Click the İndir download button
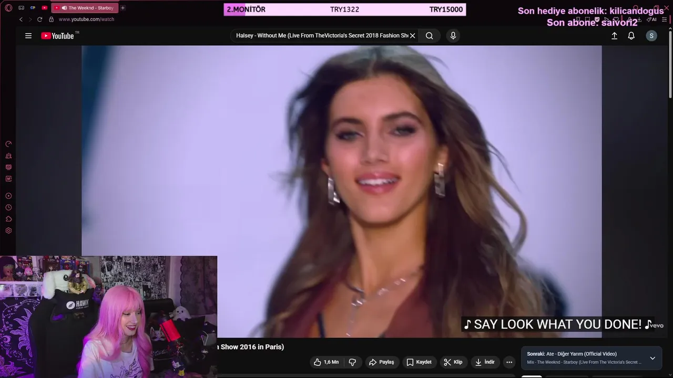673x378 pixels. point(485,362)
